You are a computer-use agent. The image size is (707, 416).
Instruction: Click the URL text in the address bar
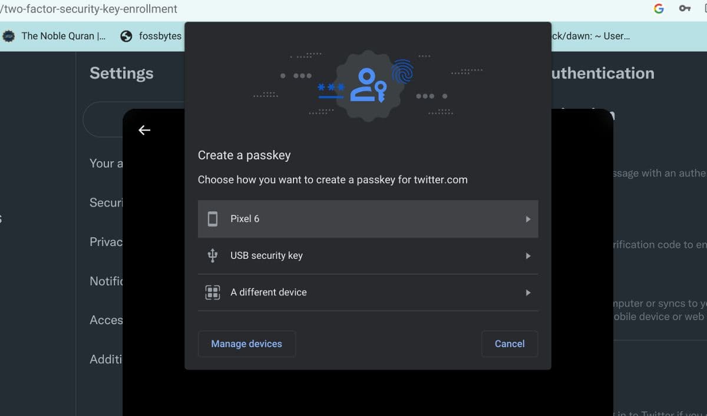click(90, 9)
